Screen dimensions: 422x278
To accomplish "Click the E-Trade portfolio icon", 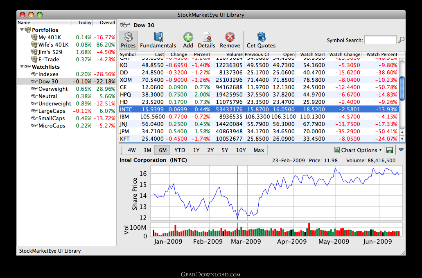I will click(x=34, y=59).
